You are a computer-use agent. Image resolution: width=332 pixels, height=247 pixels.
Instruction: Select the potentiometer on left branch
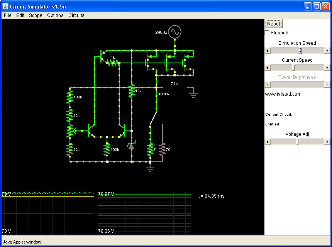click(71, 131)
